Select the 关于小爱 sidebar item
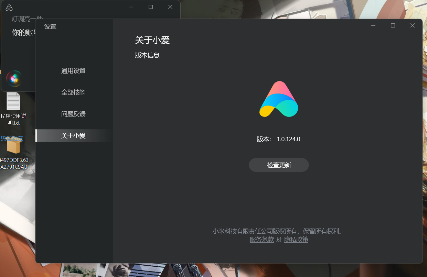427x277 pixels. (x=73, y=136)
